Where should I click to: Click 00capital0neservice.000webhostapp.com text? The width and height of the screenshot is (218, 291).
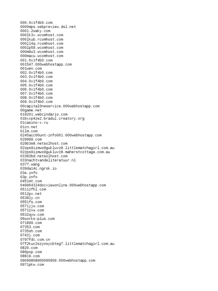pos(60,106)
